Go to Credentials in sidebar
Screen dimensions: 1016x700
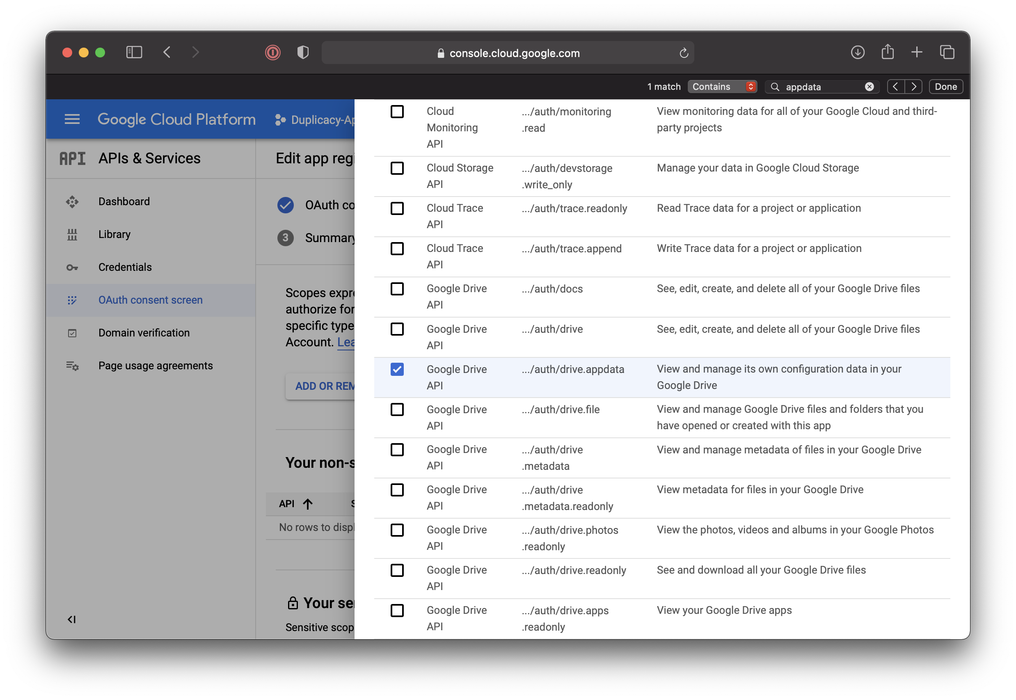click(124, 267)
